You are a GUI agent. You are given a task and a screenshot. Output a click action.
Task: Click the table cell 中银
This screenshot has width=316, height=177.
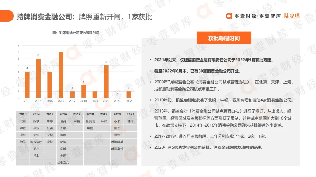tap(23, 135)
